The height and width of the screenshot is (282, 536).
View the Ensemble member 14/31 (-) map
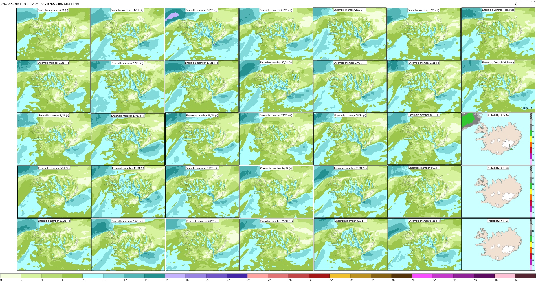(x=128, y=191)
